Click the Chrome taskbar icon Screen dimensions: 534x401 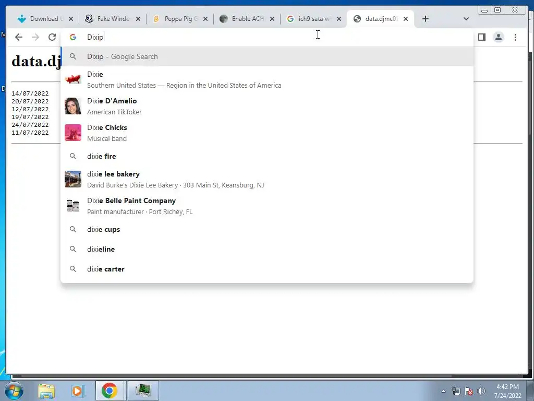click(x=110, y=391)
